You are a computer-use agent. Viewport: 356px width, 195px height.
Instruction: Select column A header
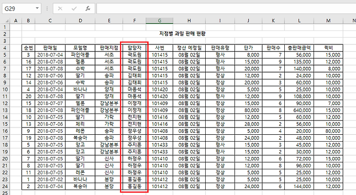click(16, 21)
